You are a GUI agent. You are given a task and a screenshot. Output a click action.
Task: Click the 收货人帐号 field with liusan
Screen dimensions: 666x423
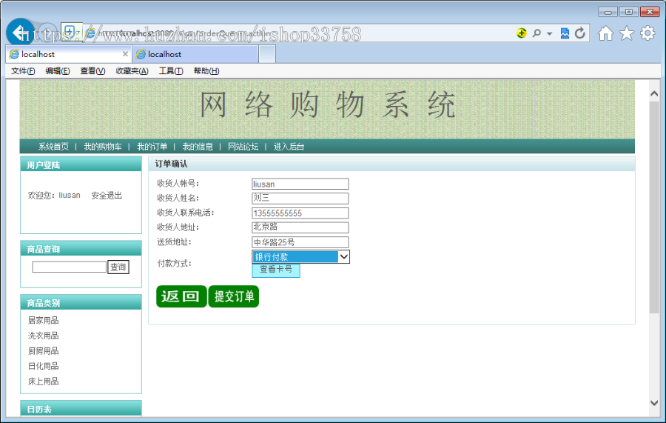[300, 184]
